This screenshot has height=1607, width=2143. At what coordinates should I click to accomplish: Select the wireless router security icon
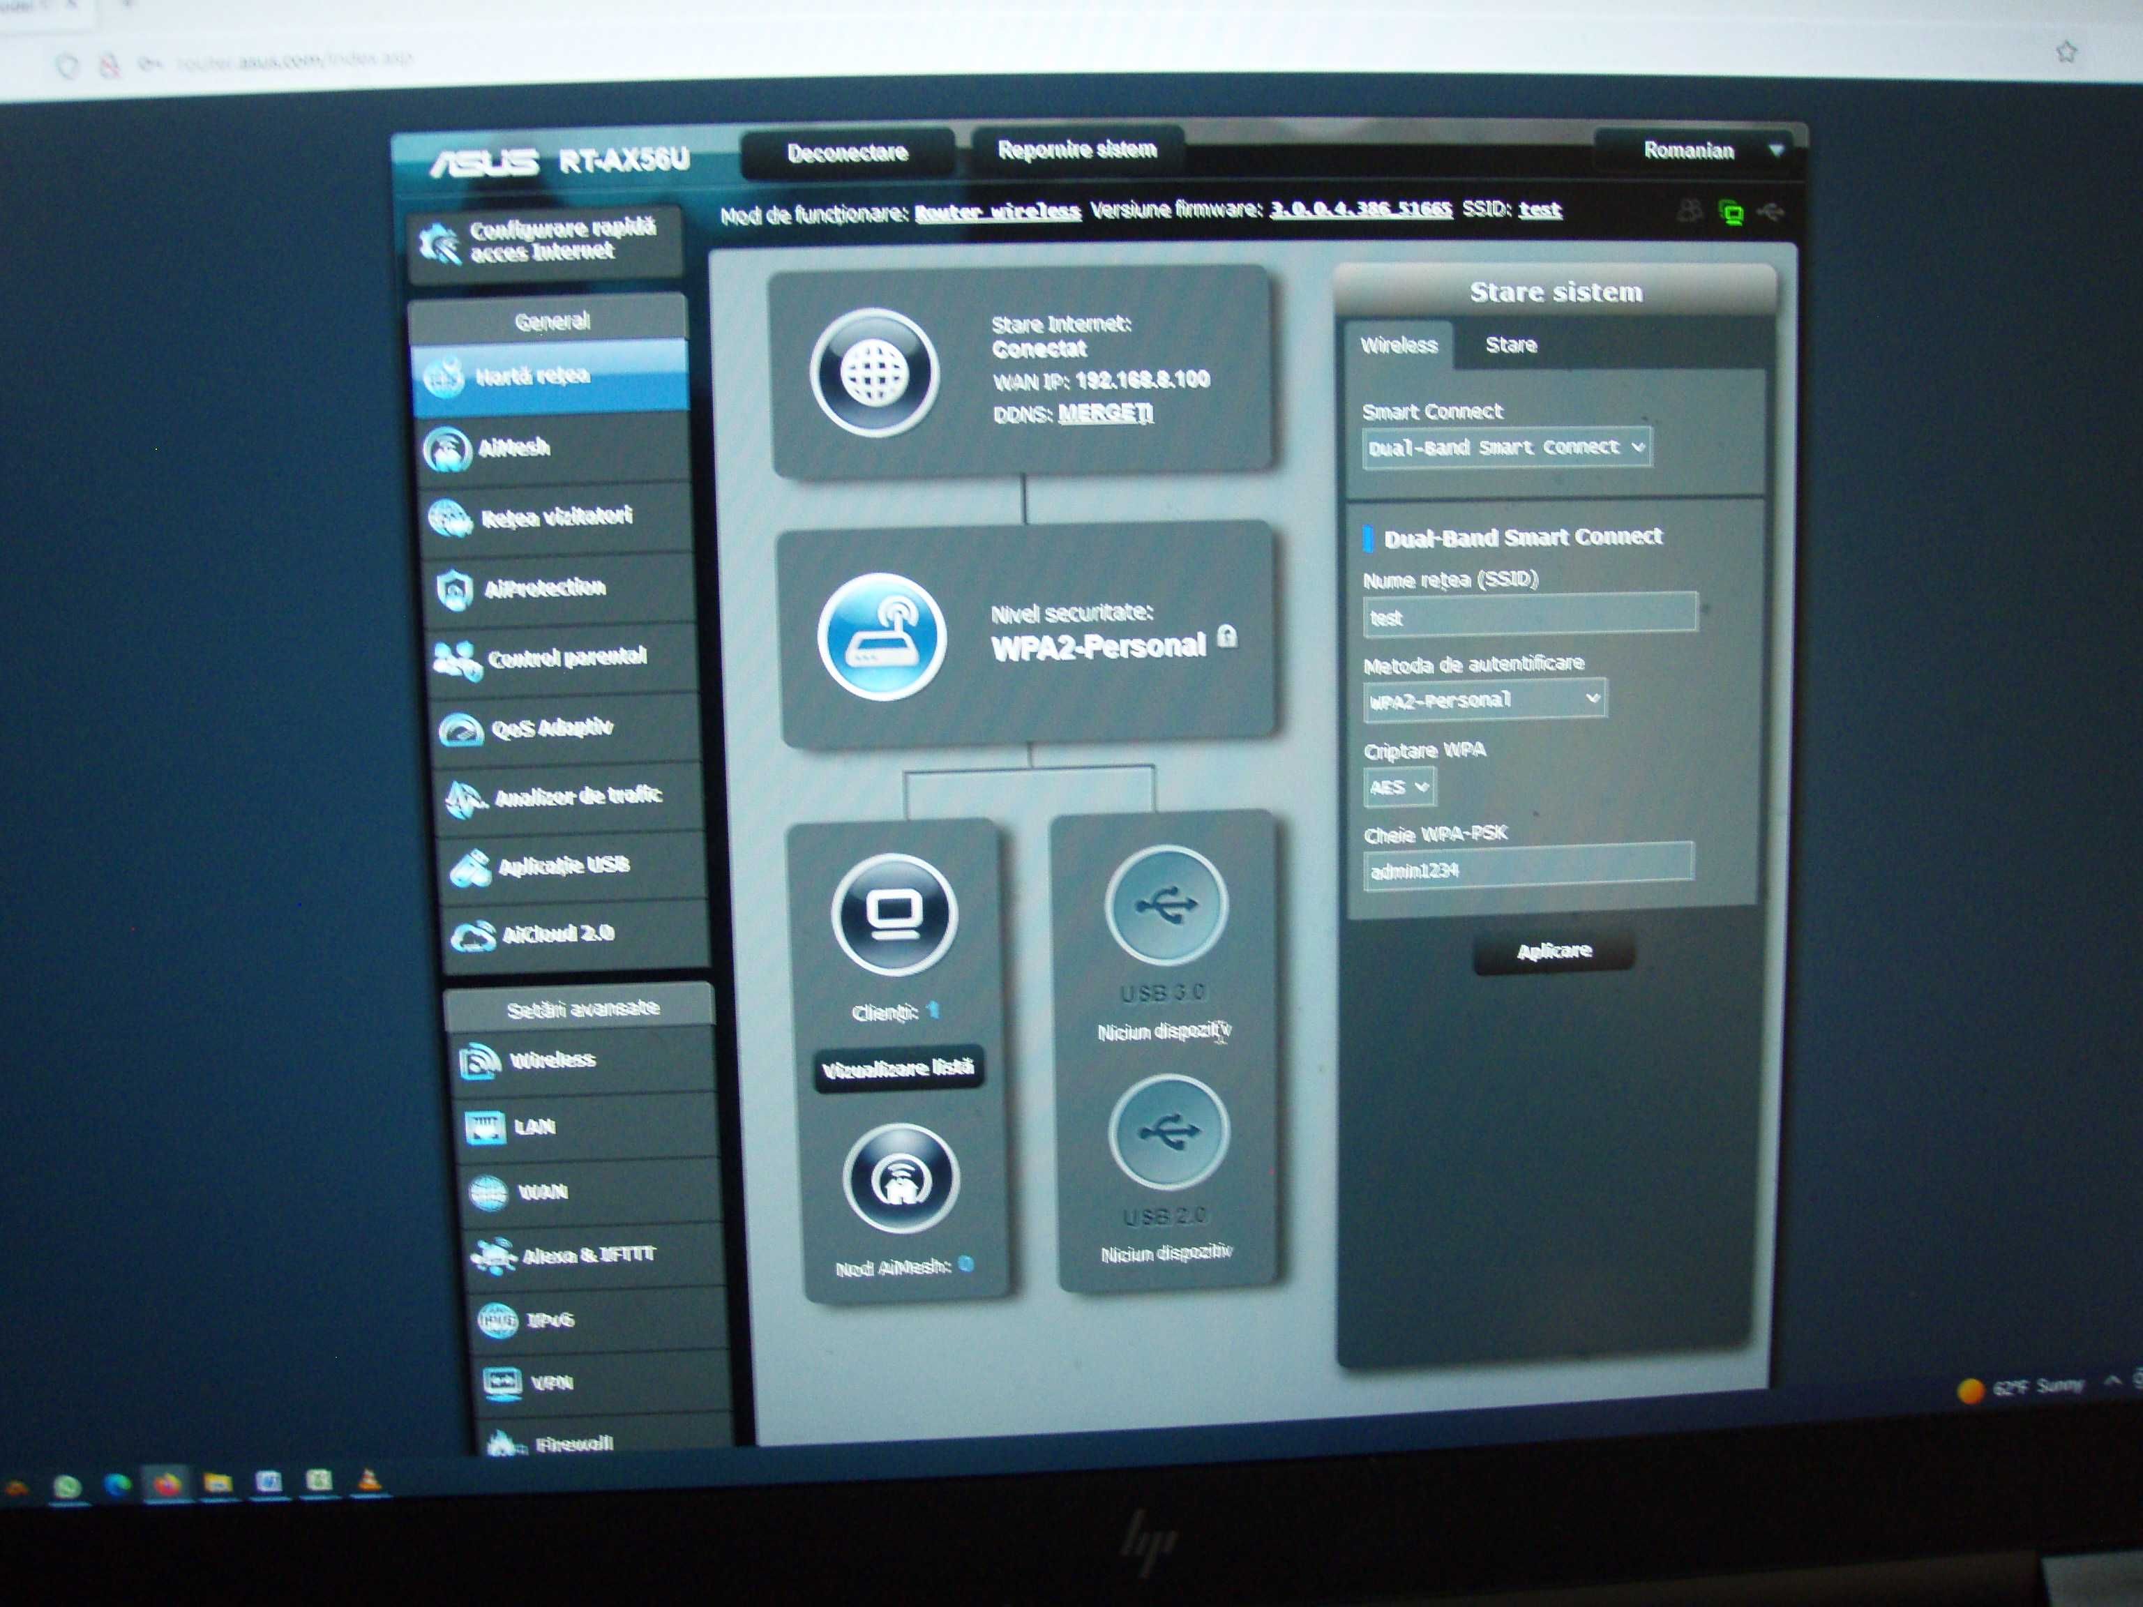882,636
